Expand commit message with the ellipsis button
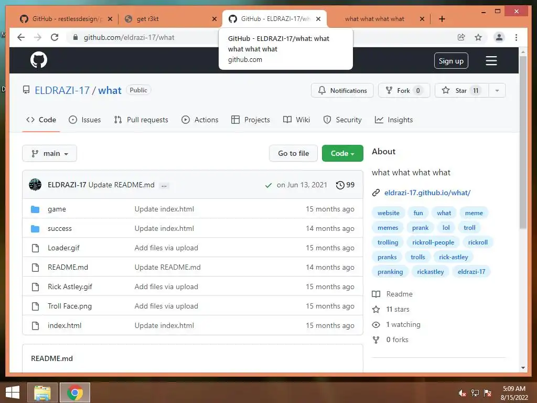 (x=164, y=185)
